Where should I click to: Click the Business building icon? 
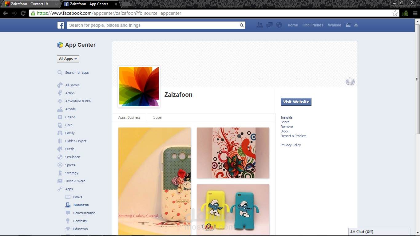(68, 205)
